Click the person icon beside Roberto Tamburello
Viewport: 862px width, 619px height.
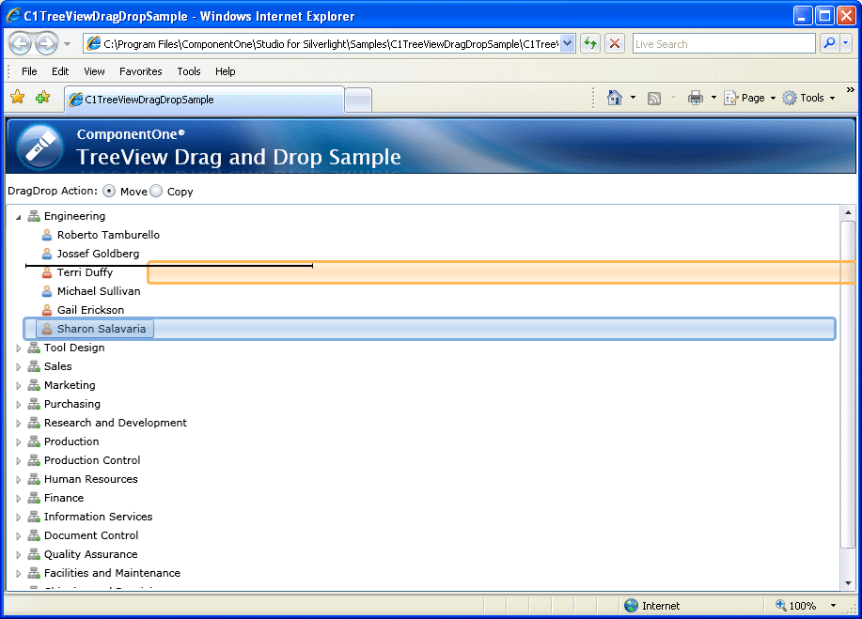(x=46, y=235)
